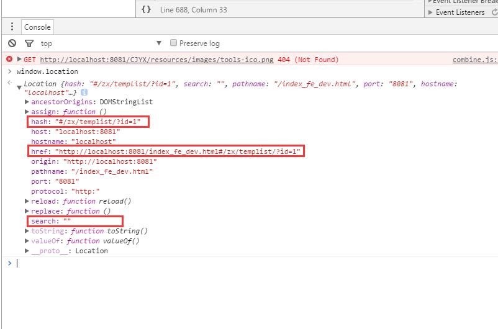The image size is (498, 329).
Task: Open the DevTools drawer three-dot menu
Action: (12, 27)
